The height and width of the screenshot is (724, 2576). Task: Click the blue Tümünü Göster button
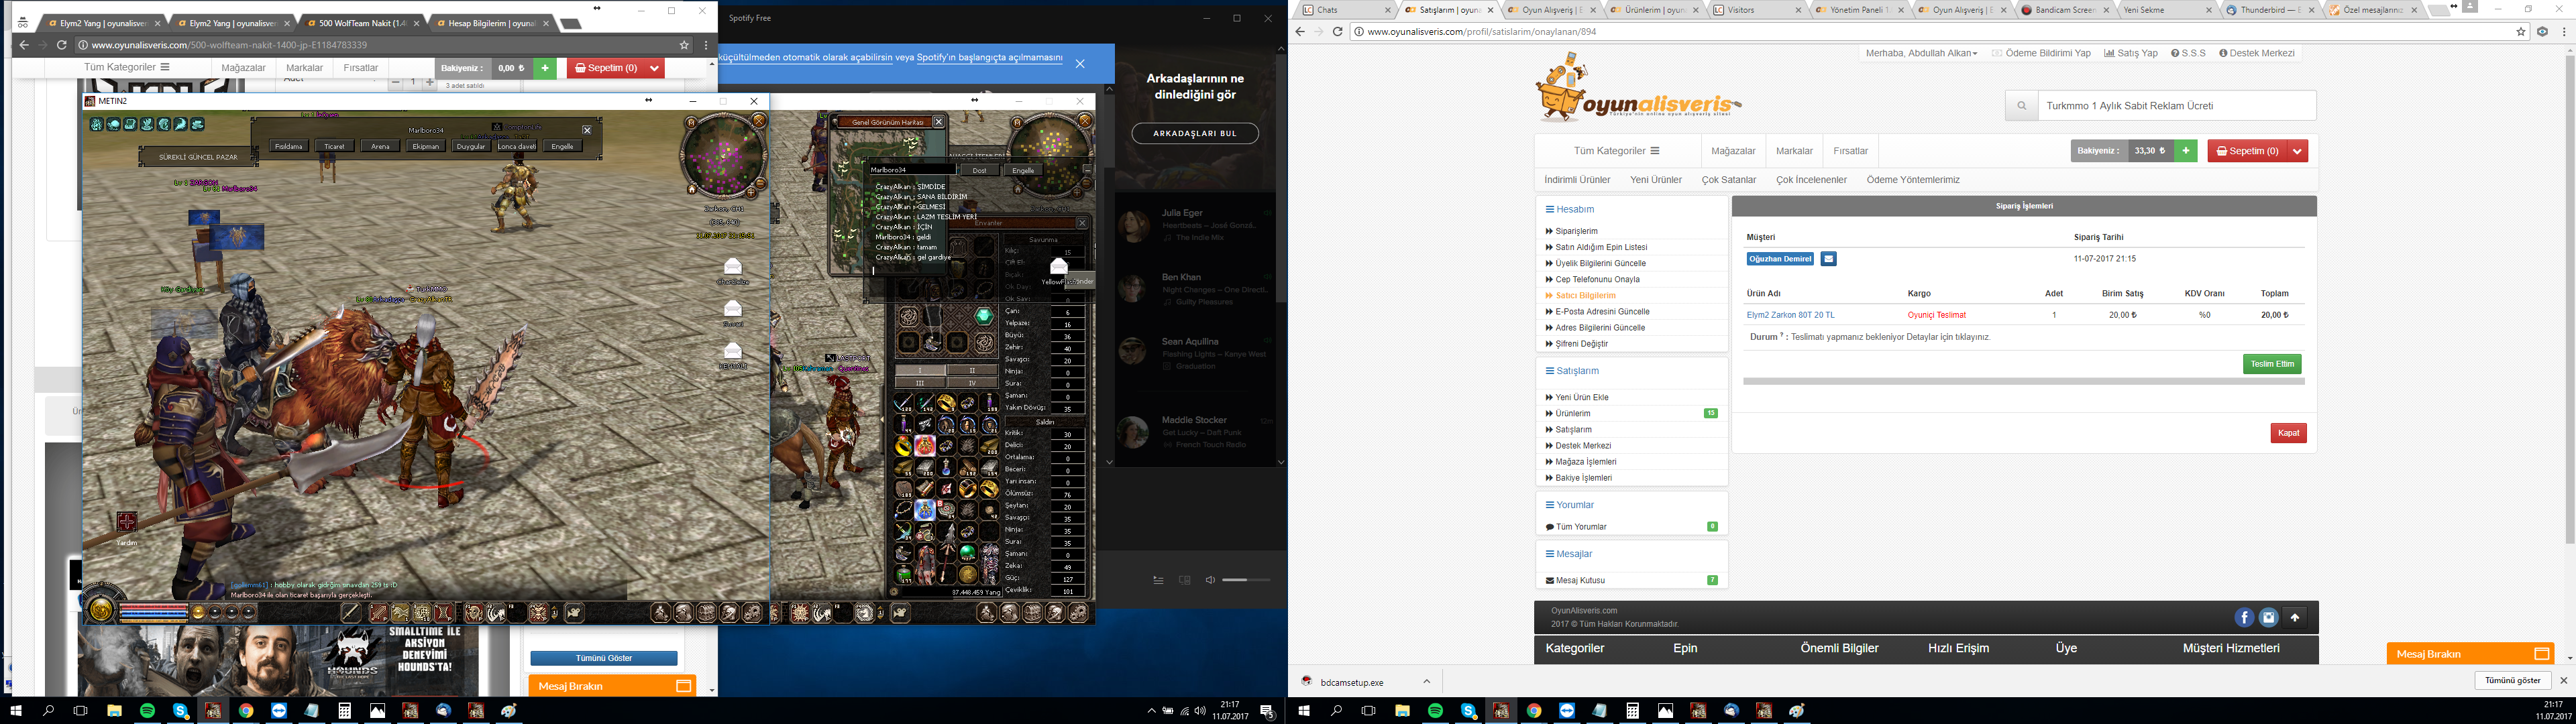(604, 658)
